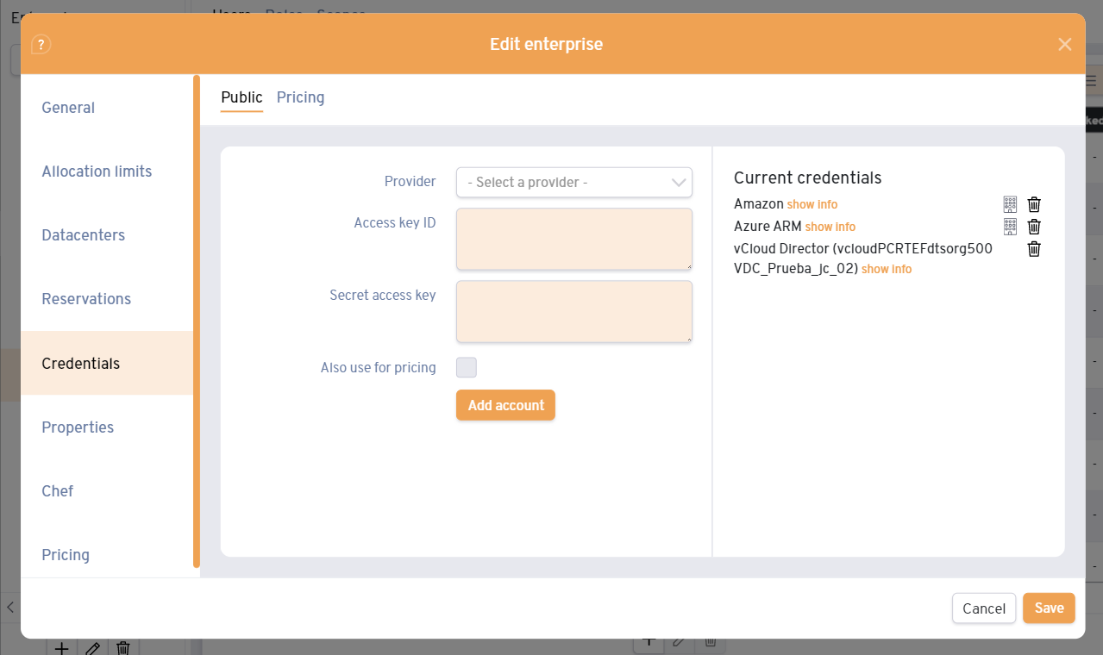1103x655 pixels.
Task: Click the Add account button
Action: pos(505,405)
